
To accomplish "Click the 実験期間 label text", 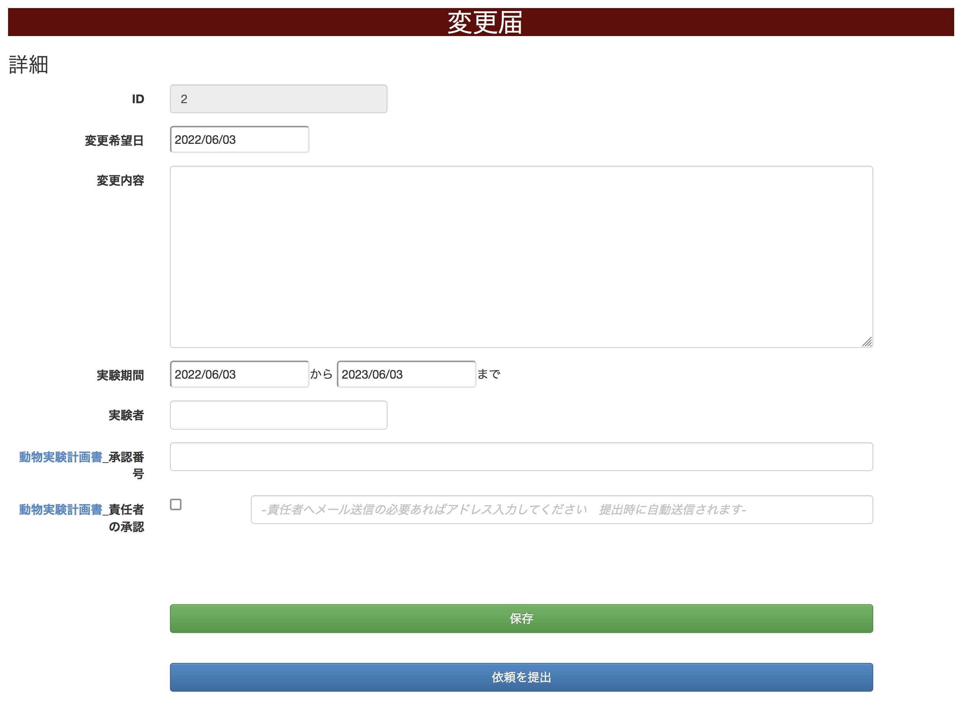I will 120,375.
